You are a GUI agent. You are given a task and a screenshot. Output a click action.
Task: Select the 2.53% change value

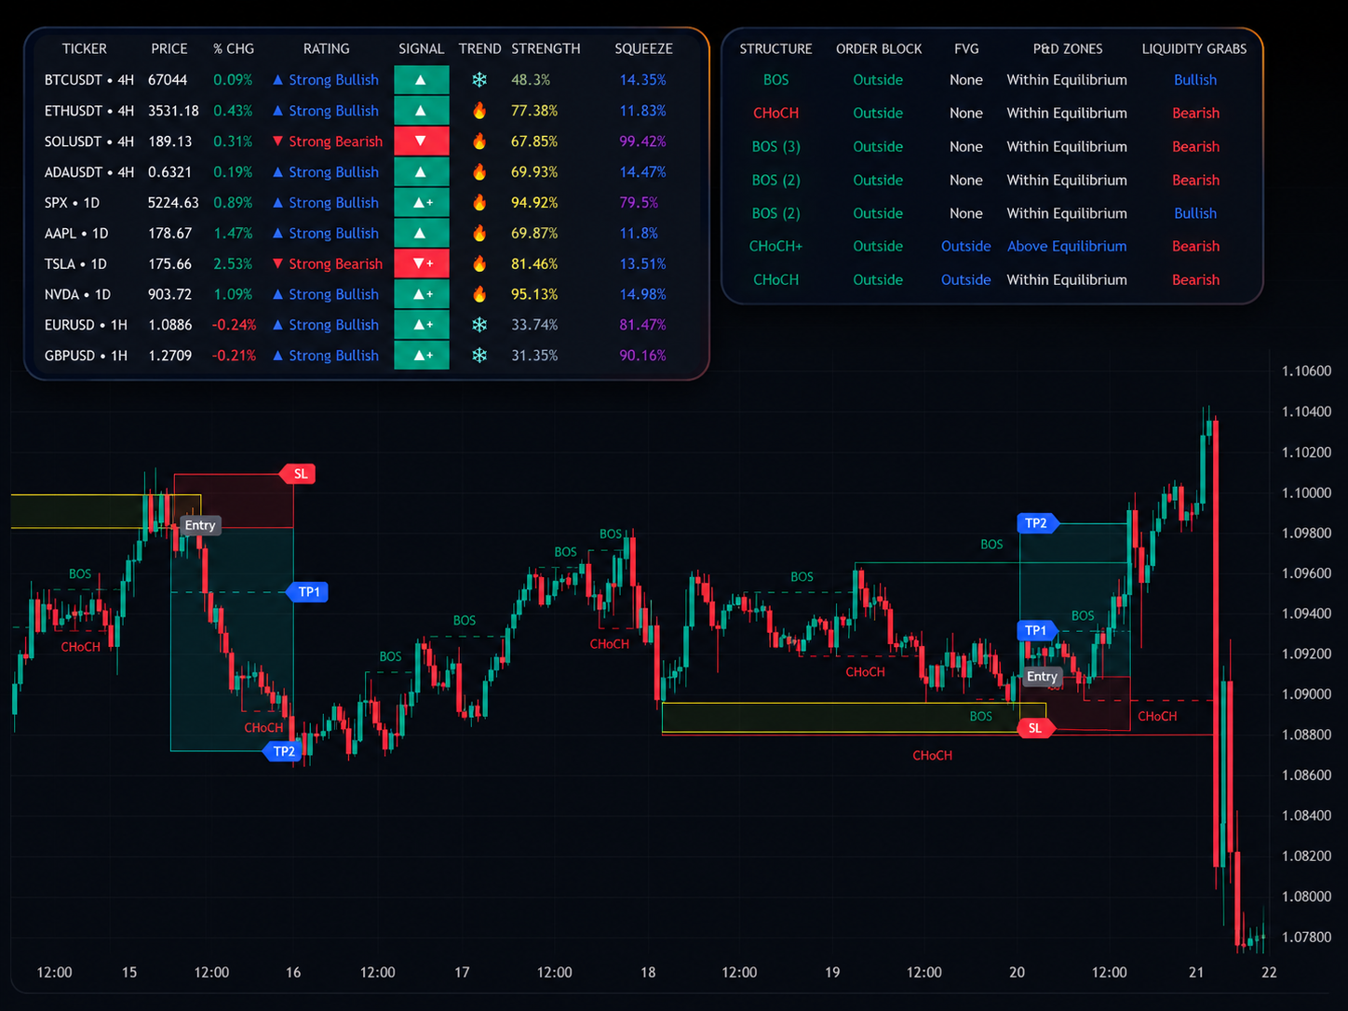pos(233,263)
